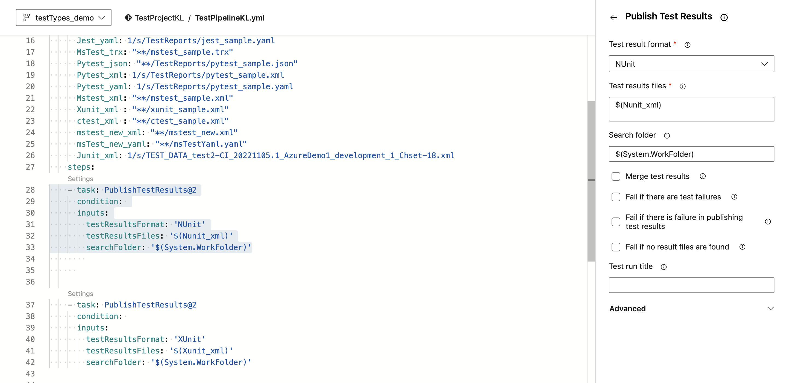
Task: Click ctest_xml variable on line 23
Action: 97,121
